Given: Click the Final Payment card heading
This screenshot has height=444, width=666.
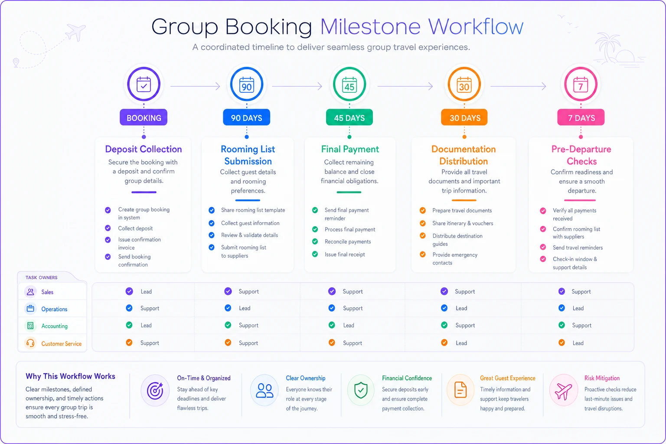Looking at the screenshot, I should click(x=350, y=149).
